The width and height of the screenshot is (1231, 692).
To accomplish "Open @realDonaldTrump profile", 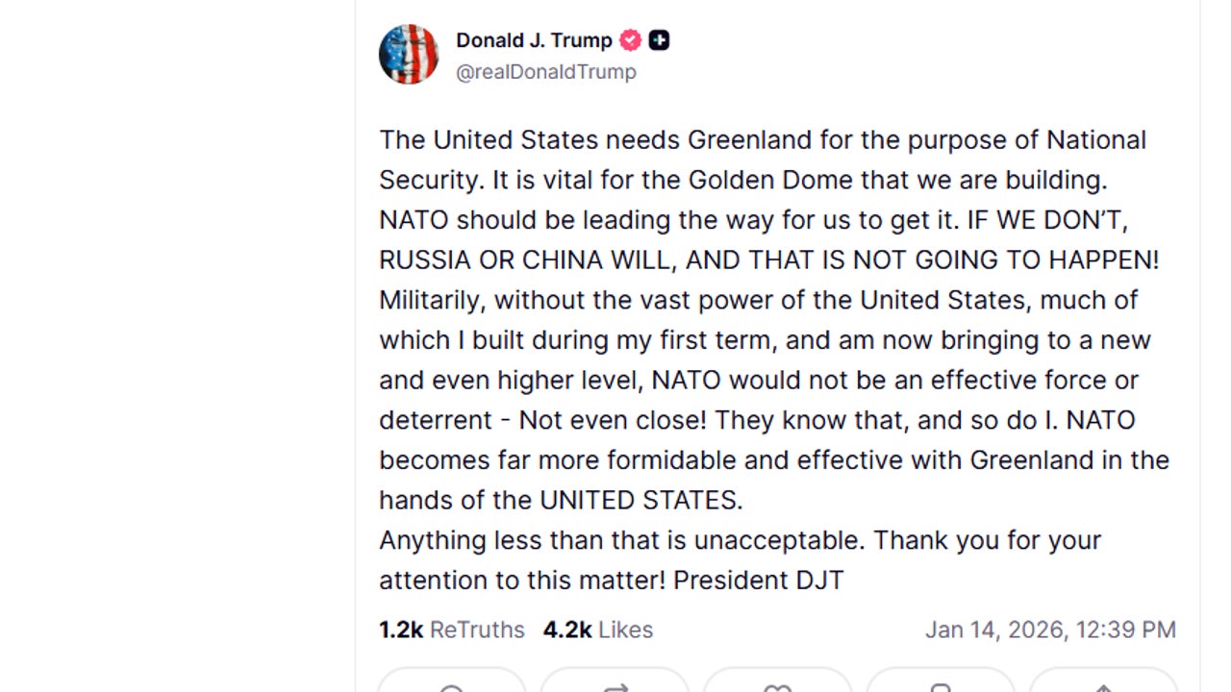I will click(546, 71).
